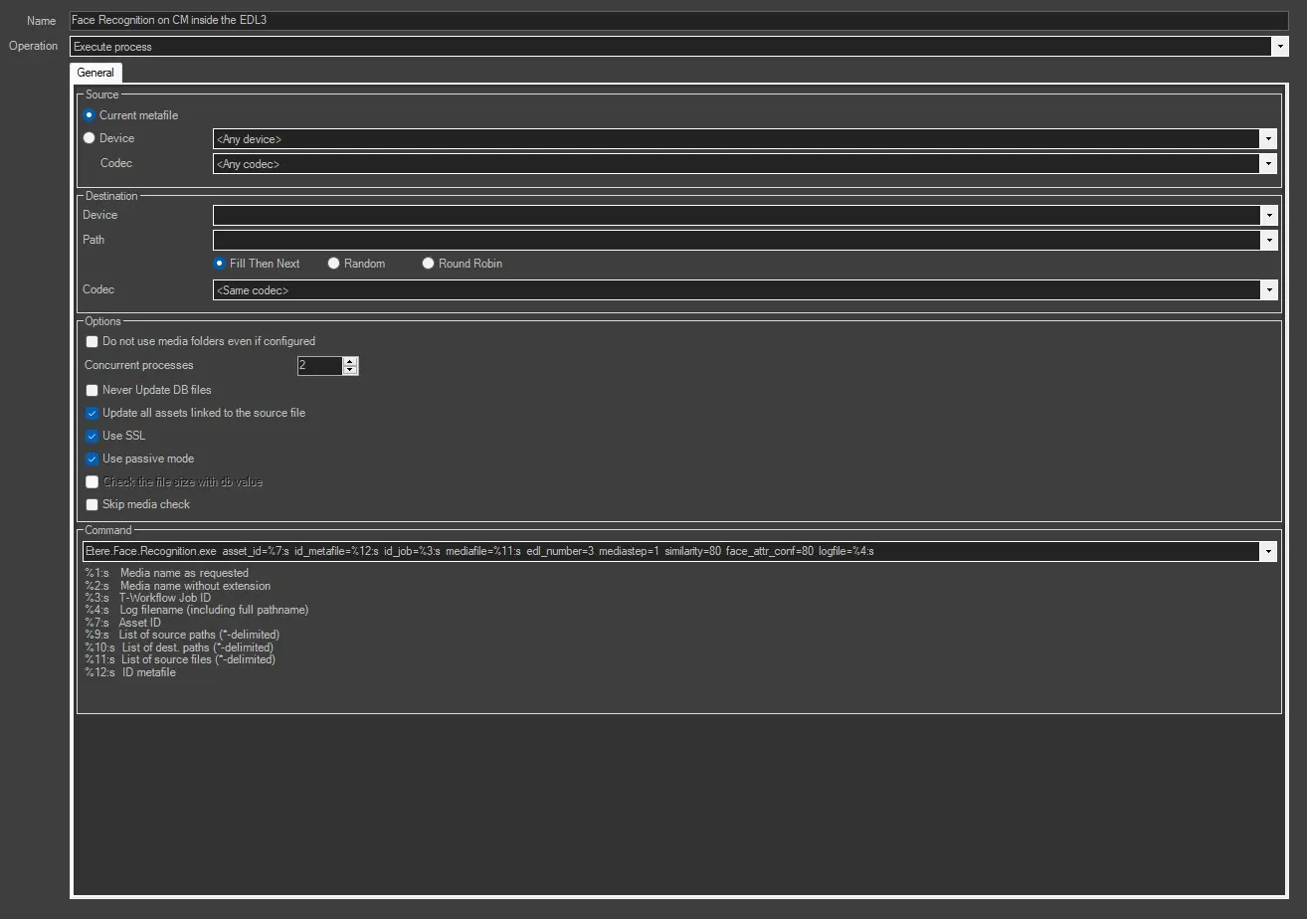This screenshot has width=1307, height=919.
Task: Click the Concurrent processes number field
Action: (318, 366)
